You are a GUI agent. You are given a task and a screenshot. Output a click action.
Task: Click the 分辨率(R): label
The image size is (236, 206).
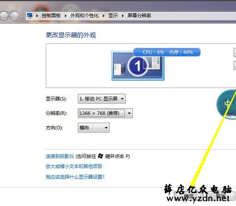(56, 113)
